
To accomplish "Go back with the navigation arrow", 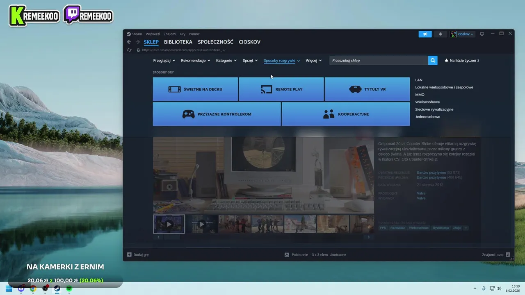I will pyautogui.click(x=129, y=42).
